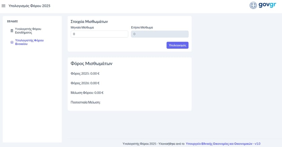
Task: Click the Φόρος Μισθωμάτων results heading
Action: coord(91,63)
